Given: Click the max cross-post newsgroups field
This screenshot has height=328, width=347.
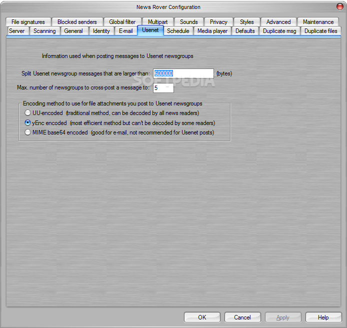Looking at the screenshot, I should pyautogui.click(x=163, y=88).
